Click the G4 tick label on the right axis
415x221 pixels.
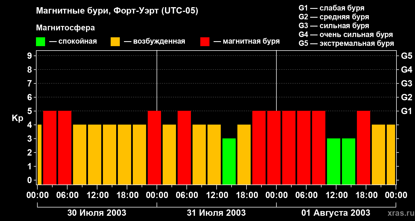coord(406,70)
